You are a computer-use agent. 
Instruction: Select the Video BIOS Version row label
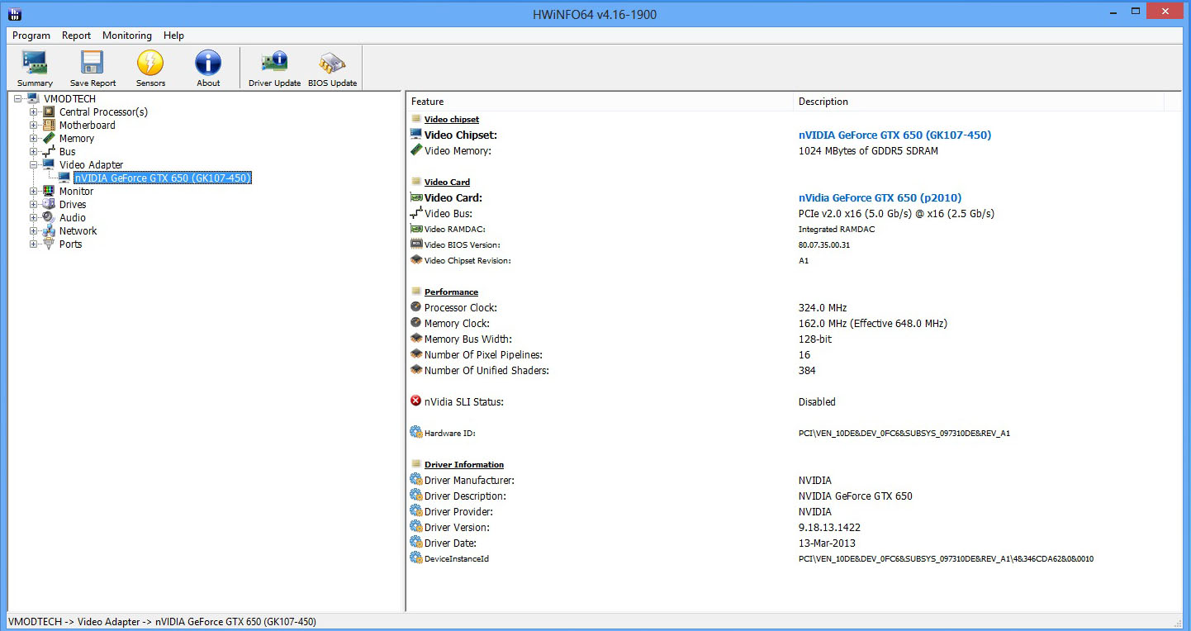pos(463,244)
